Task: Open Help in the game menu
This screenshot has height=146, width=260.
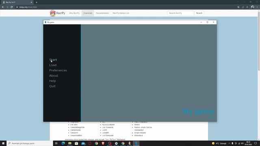Action: tap(52, 81)
